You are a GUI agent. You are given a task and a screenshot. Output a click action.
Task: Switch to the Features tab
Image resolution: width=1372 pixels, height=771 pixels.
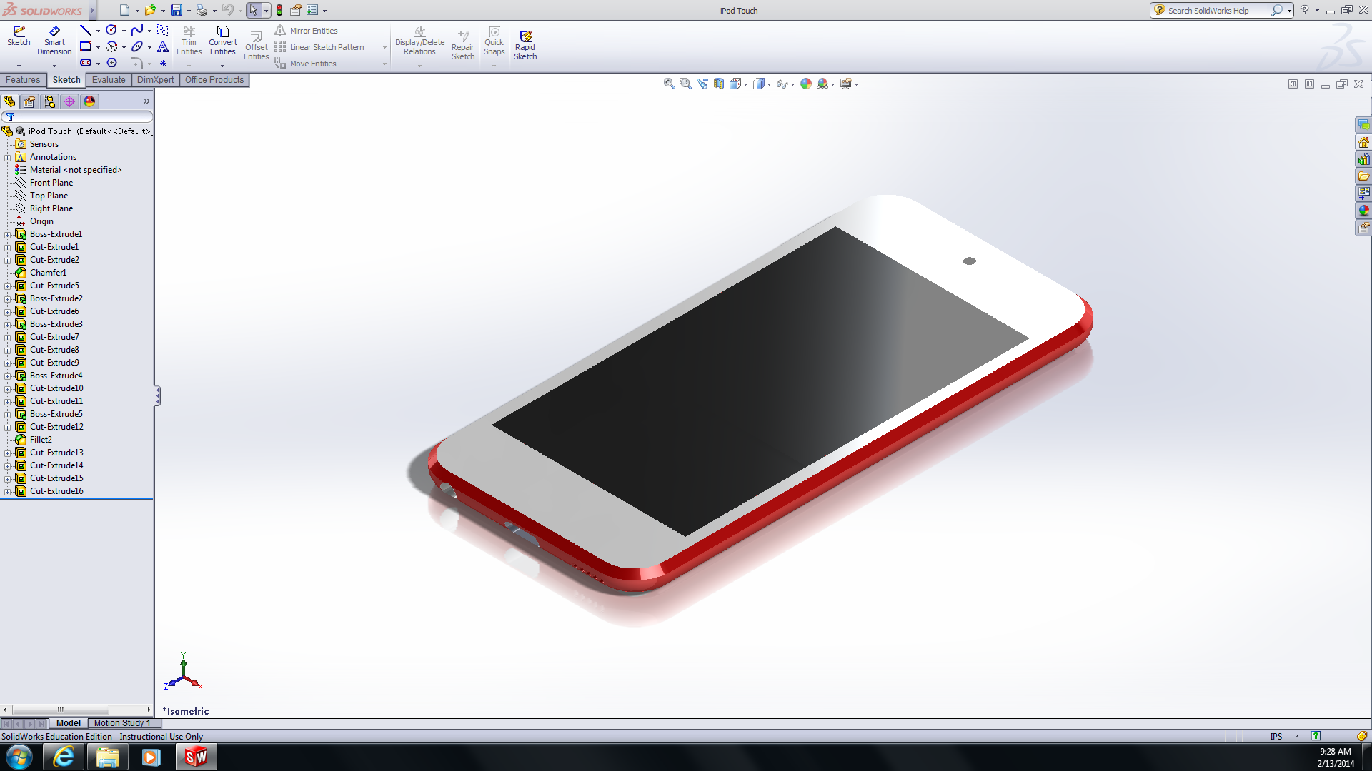[x=23, y=80]
